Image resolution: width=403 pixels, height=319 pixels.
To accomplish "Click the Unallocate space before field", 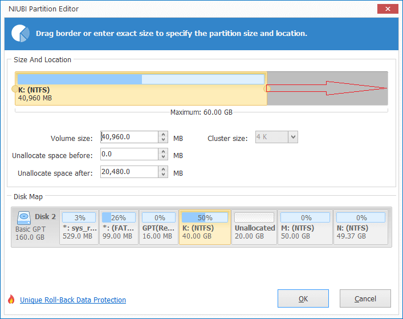I will pyautogui.click(x=129, y=155).
